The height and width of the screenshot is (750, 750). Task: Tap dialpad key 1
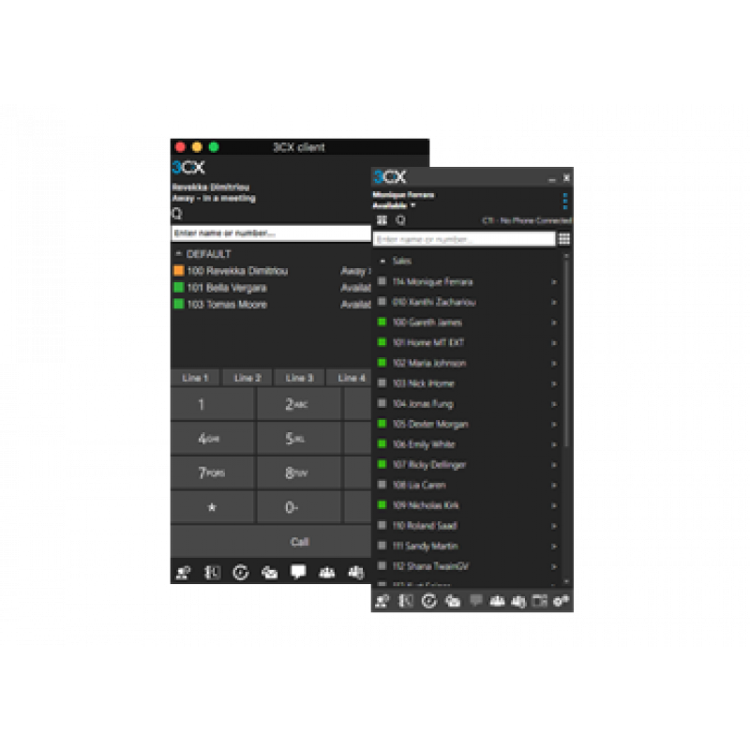pos(213,404)
